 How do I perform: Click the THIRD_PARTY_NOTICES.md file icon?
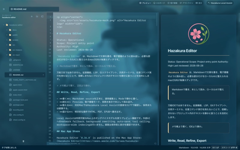point(10,80)
